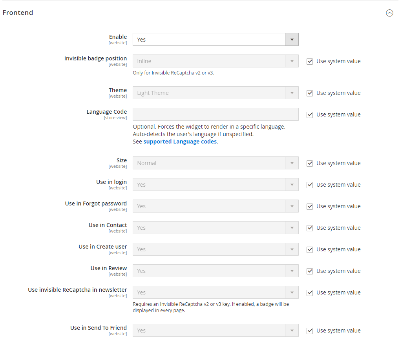
Task: Click the Use in login label
Action: click(x=111, y=182)
